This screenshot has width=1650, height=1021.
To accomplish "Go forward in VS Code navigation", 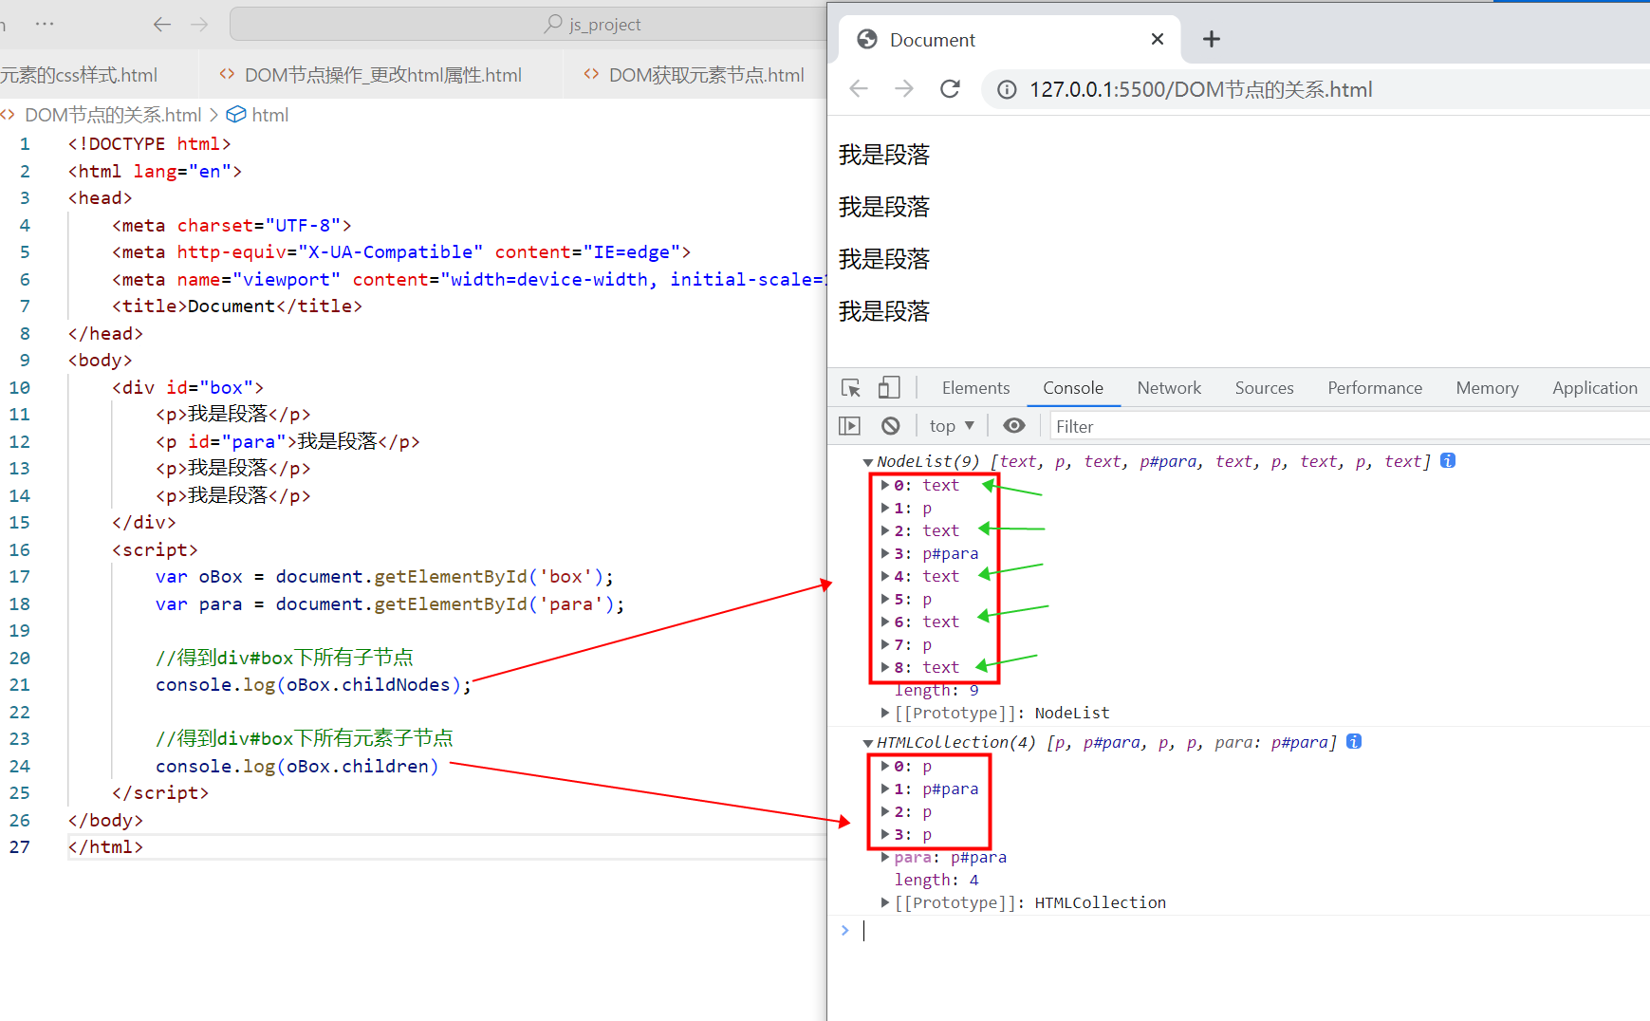I will coord(199,24).
